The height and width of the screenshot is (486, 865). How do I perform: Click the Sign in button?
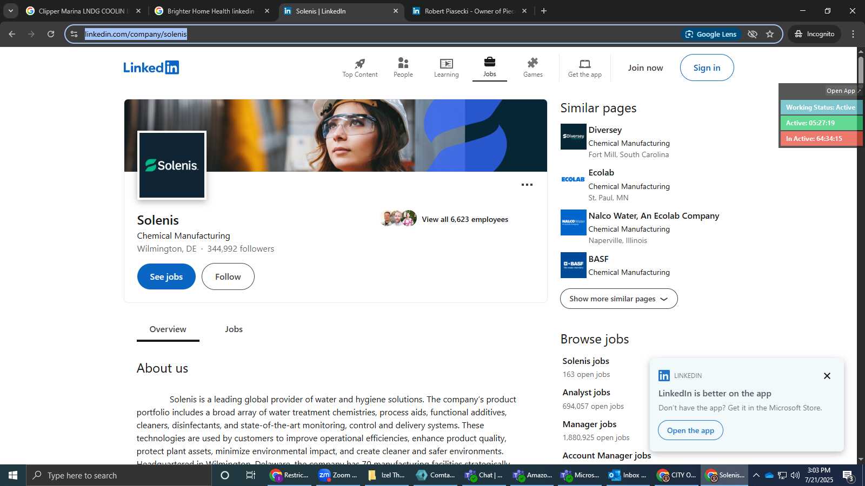pos(707,67)
